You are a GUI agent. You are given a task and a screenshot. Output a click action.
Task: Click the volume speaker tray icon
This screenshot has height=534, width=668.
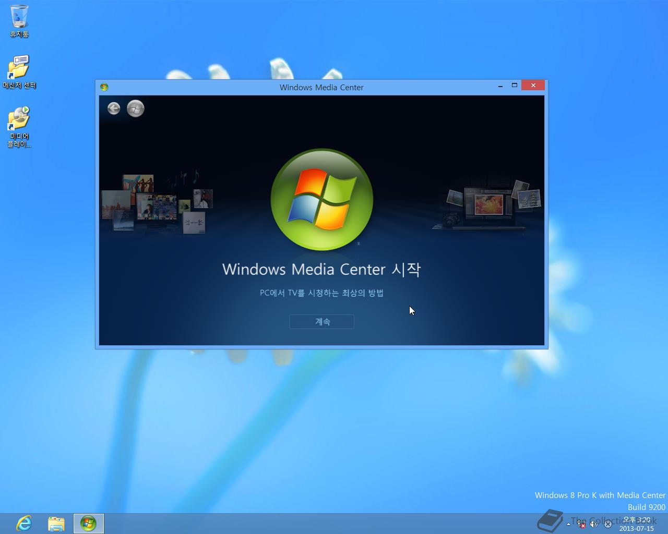[594, 524]
